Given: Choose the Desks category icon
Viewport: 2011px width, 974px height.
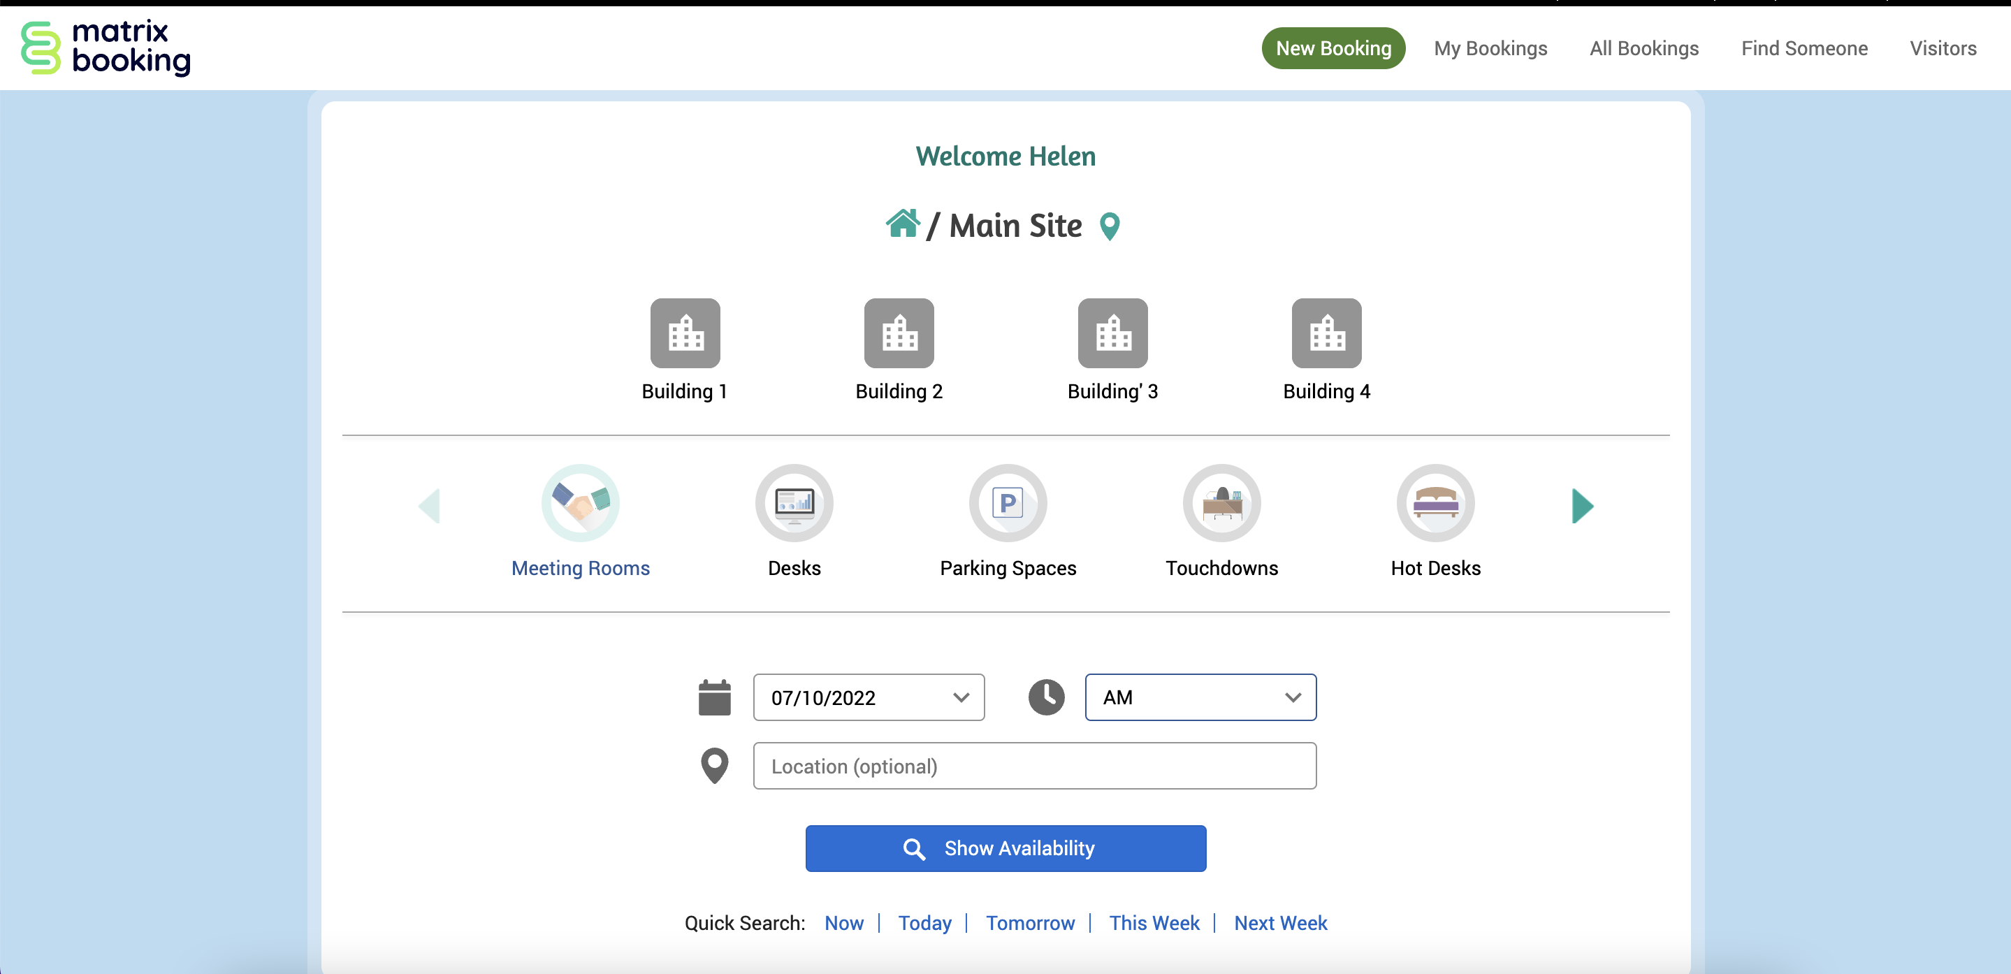Looking at the screenshot, I should point(794,503).
